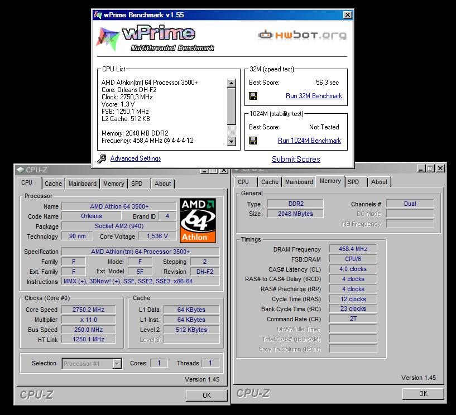The width and height of the screenshot is (456, 415).
Task: Click the hwbot.org logo
Action: point(302,35)
